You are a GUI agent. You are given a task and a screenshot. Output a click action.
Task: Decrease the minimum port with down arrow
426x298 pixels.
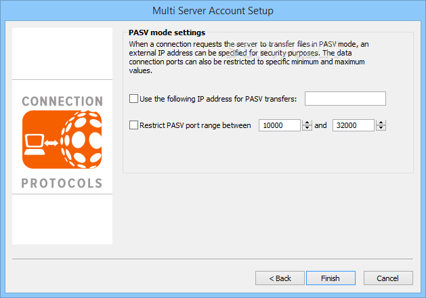point(307,128)
